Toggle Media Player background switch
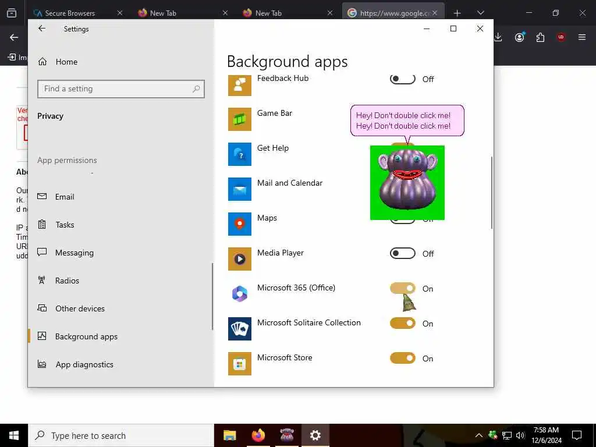Image resolution: width=596 pixels, height=447 pixels. point(403,254)
